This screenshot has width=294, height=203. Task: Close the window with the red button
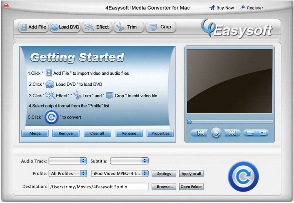click(6, 6)
